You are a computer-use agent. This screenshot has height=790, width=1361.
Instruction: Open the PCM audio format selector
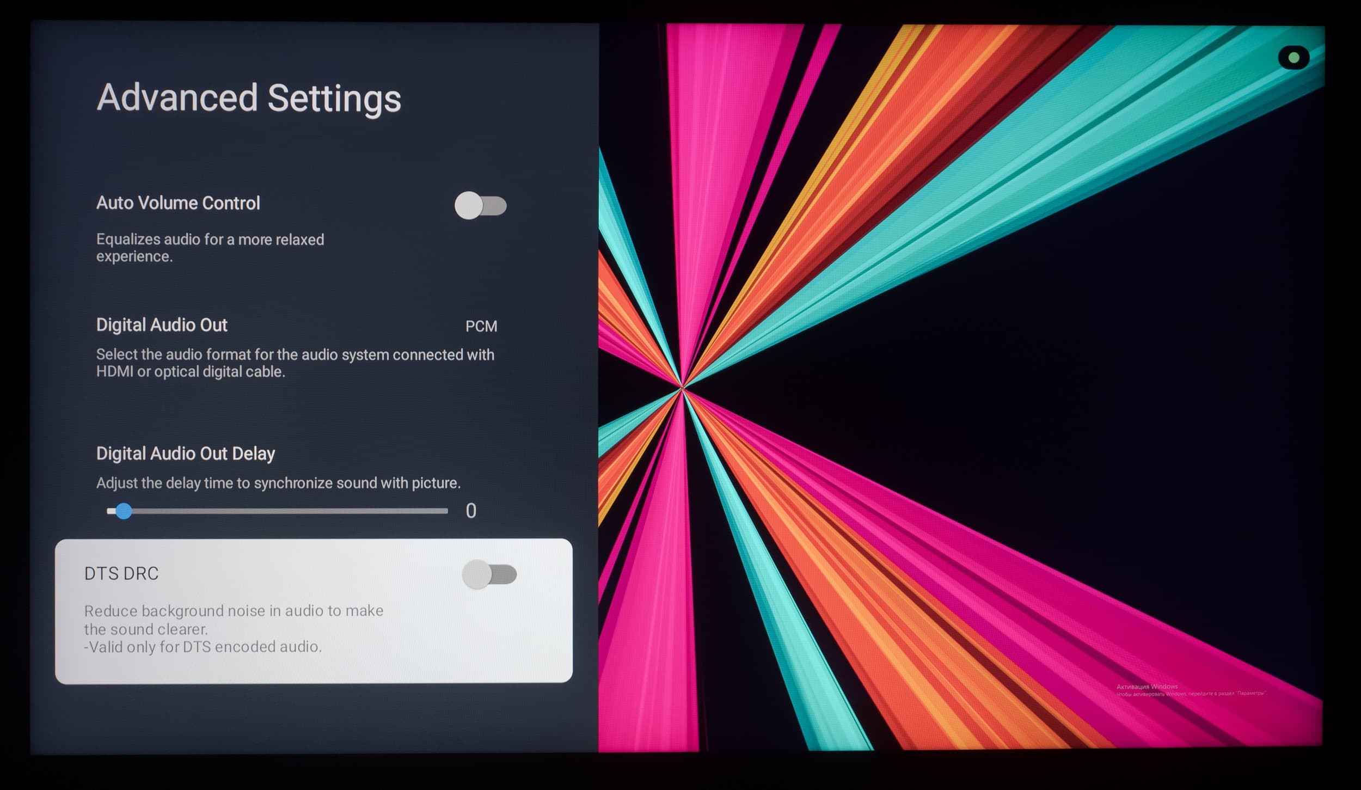(481, 326)
